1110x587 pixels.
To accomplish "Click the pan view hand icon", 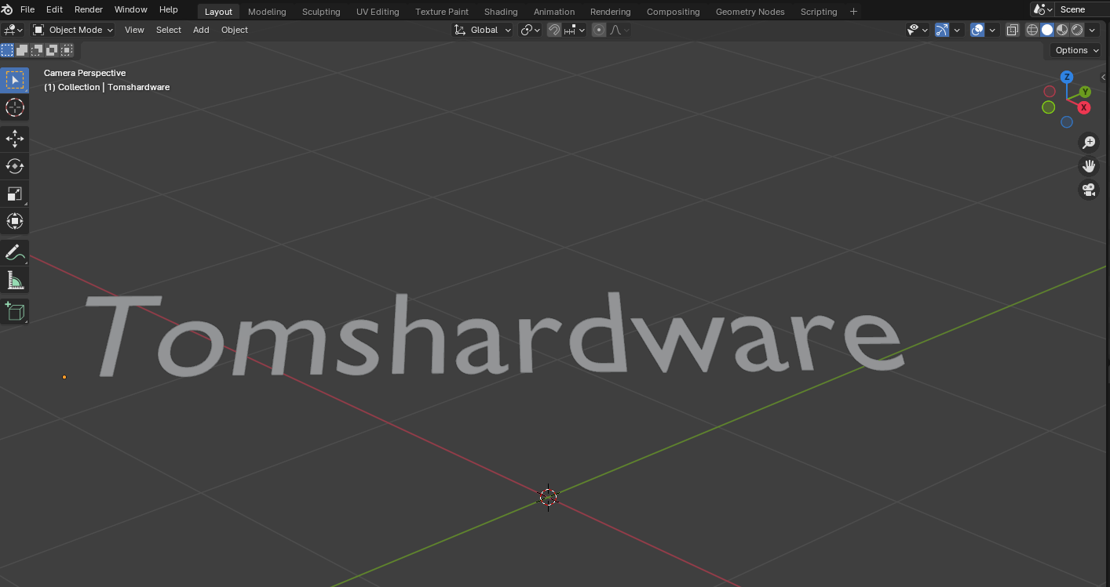I will click(1089, 165).
